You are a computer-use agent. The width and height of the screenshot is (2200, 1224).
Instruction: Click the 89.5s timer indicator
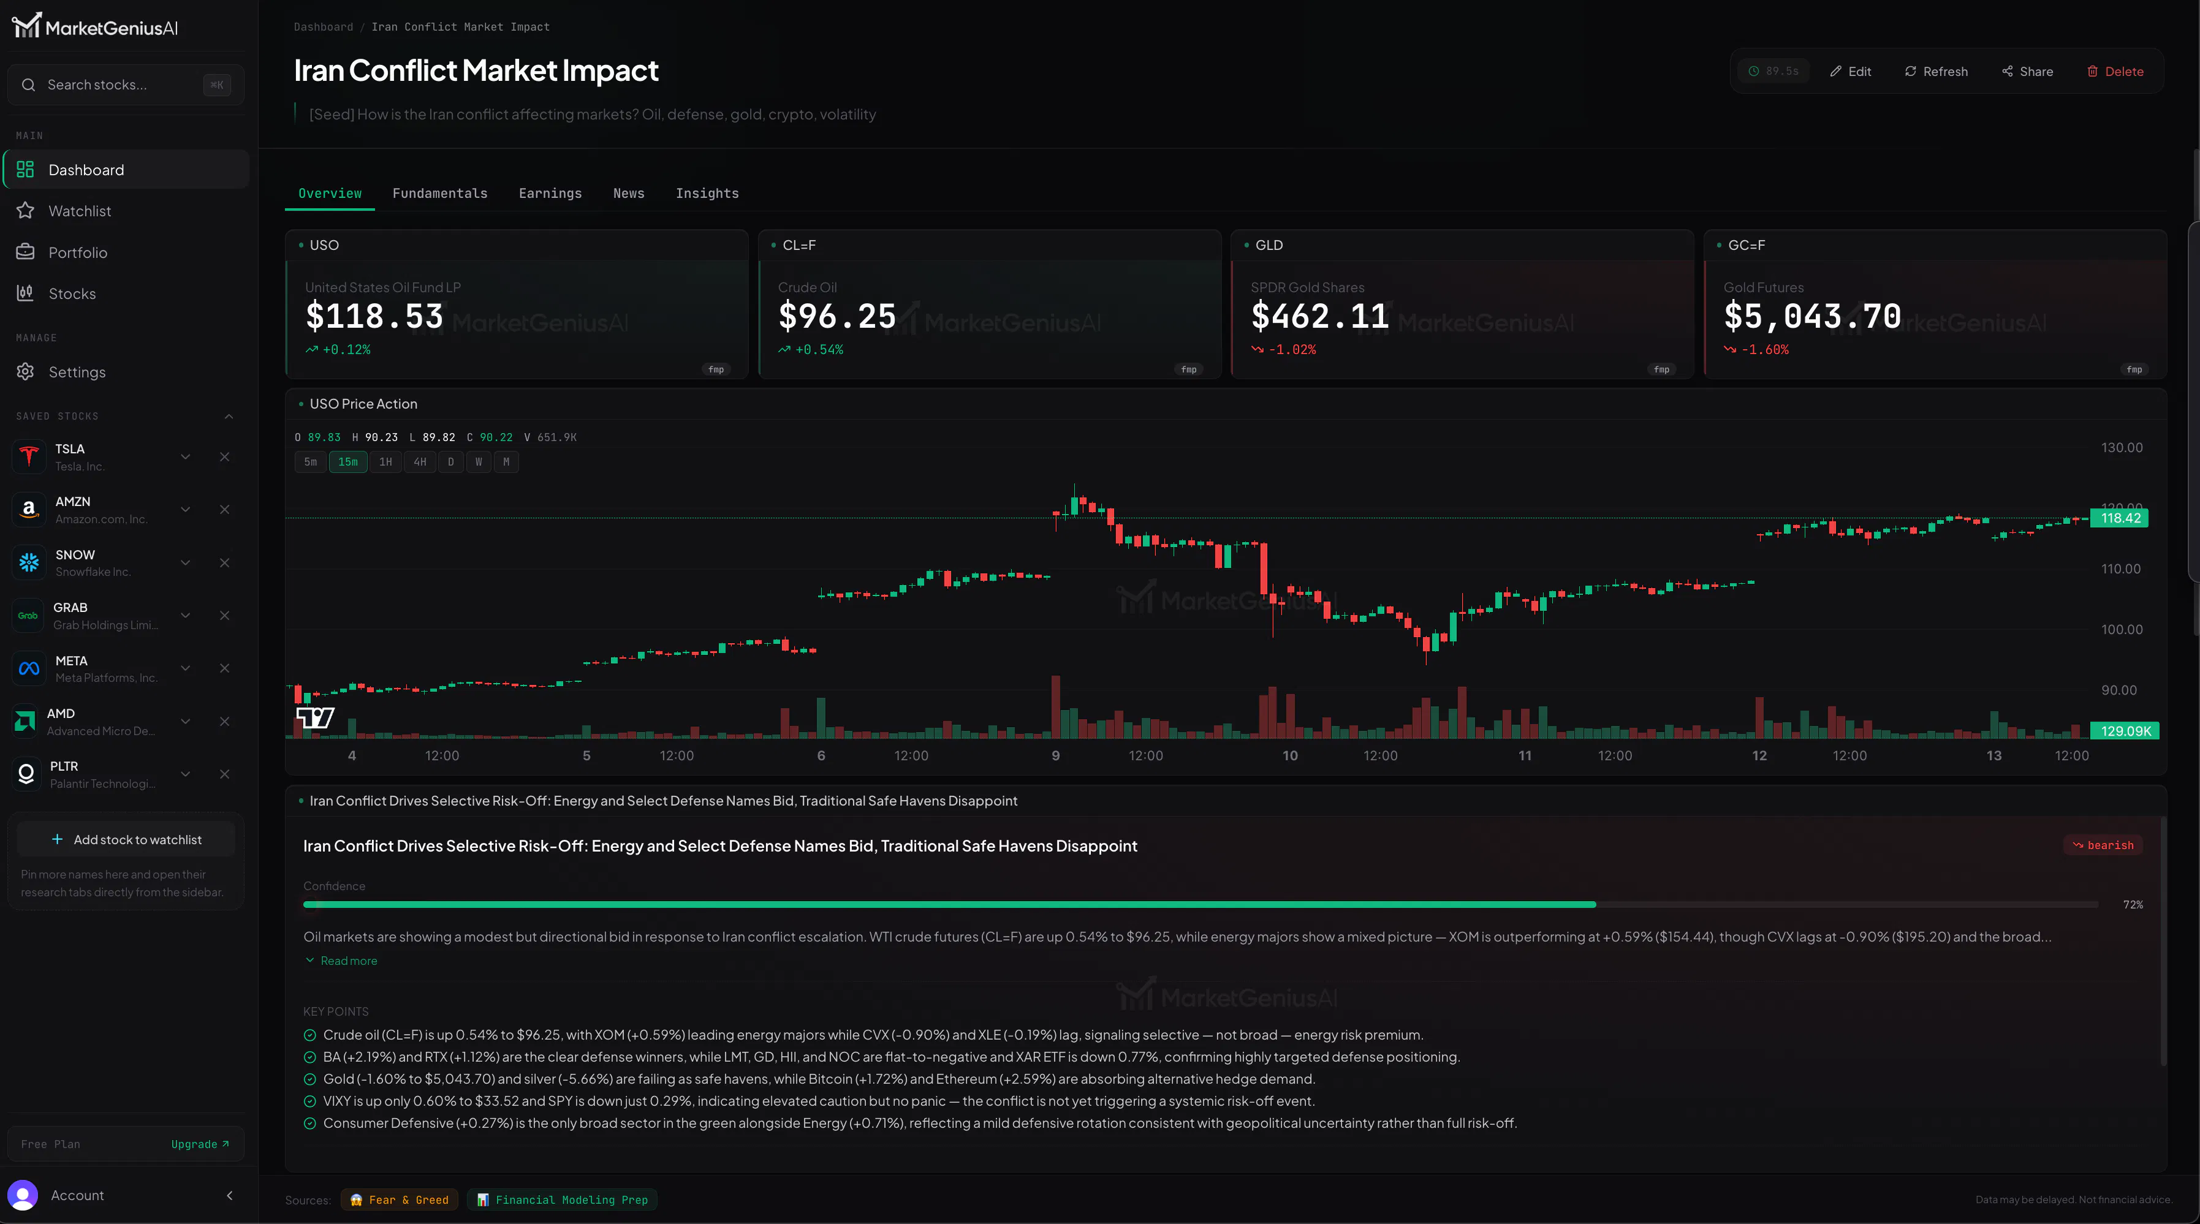click(x=1774, y=71)
